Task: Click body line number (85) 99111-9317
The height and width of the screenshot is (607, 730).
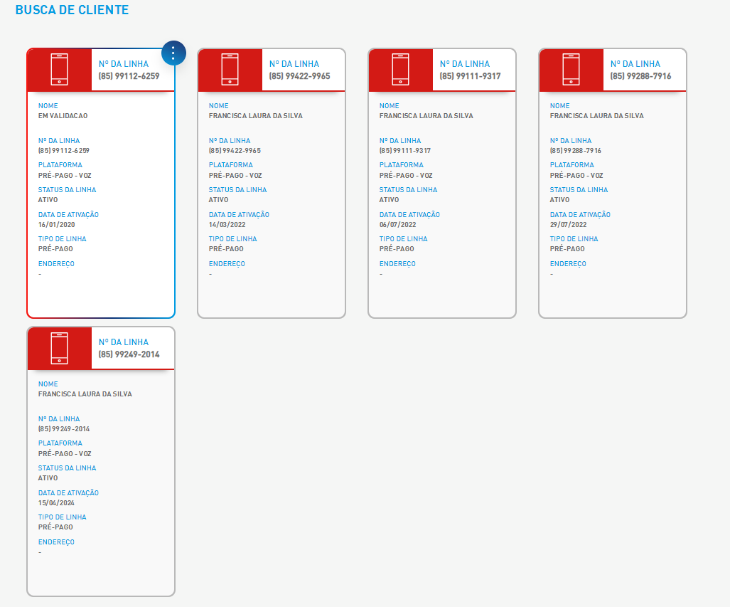Action: [405, 151]
